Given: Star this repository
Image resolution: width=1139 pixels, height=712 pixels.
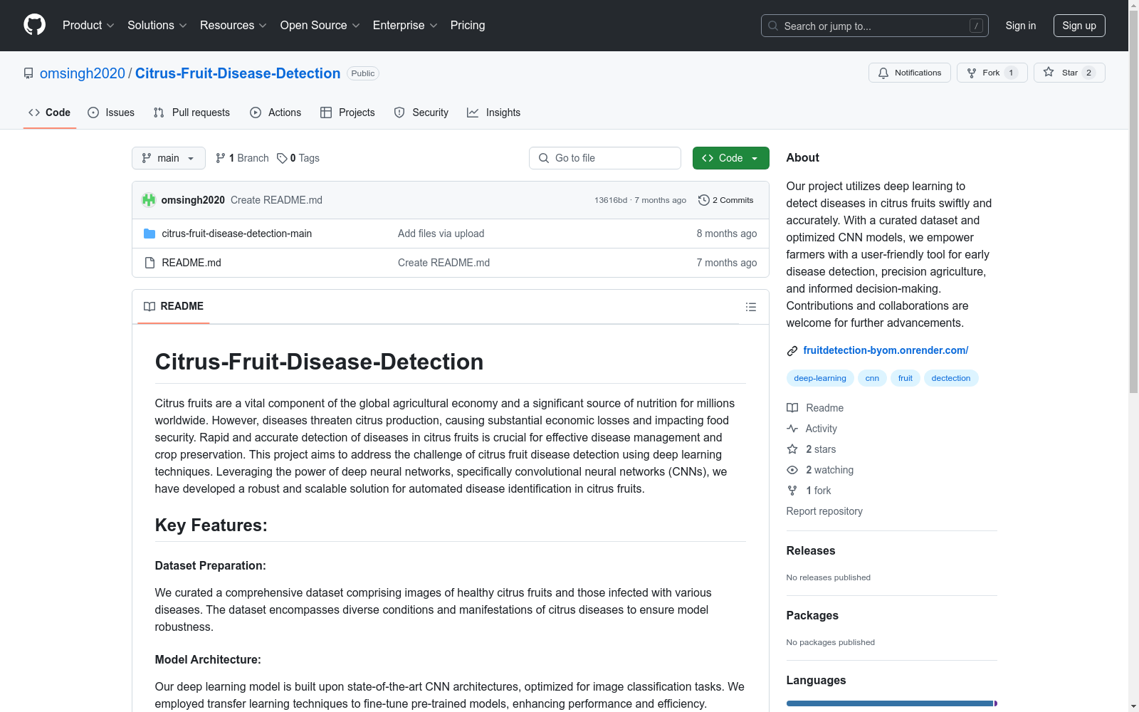Looking at the screenshot, I should pyautogui.click(x=1069, y=73).
